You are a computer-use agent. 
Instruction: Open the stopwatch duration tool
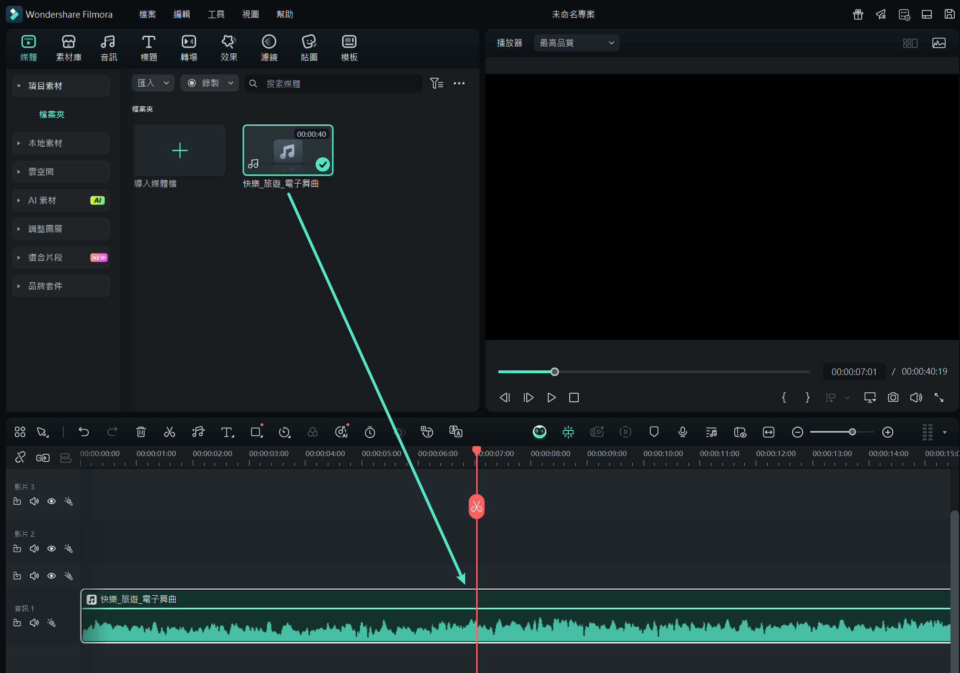coord(370,432)
